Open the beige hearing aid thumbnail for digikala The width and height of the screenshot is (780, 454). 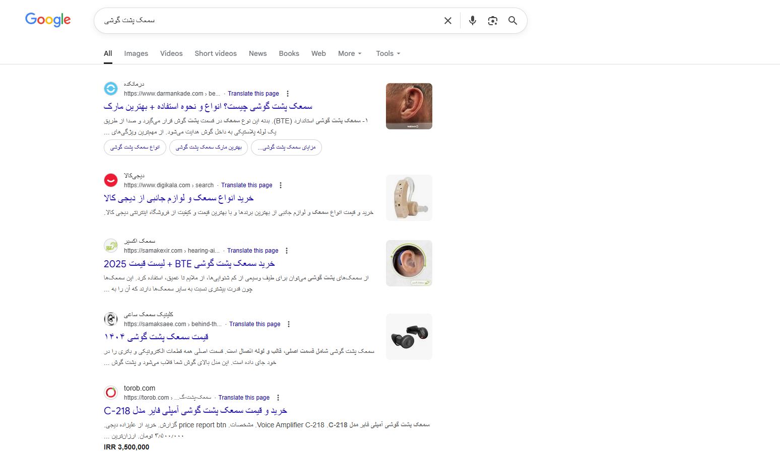[x=409, y=198]
